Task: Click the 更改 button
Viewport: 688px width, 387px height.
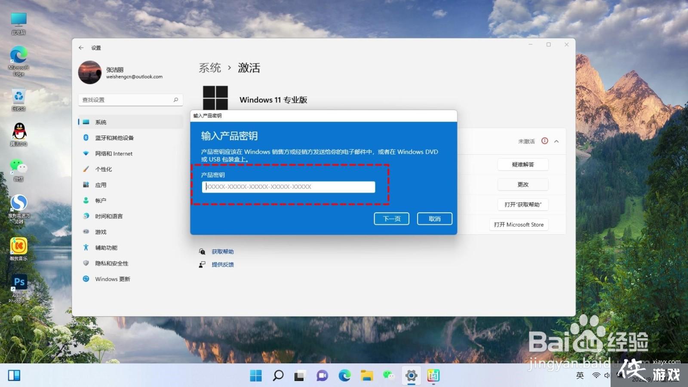Action: pos(523,184)
